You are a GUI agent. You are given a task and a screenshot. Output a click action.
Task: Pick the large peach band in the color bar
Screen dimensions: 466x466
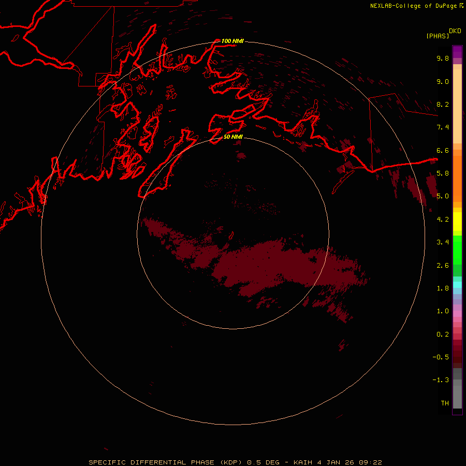457,106
